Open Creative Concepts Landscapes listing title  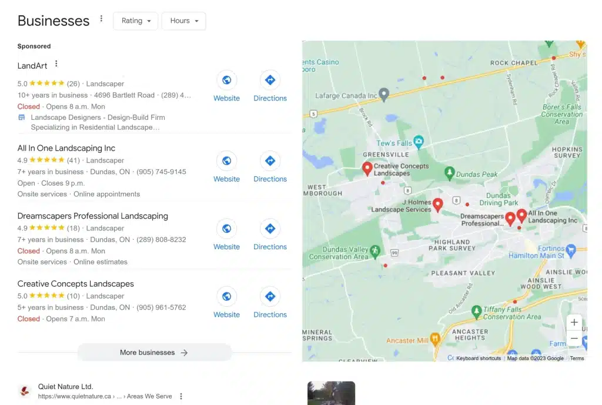(x=76, y=284)
